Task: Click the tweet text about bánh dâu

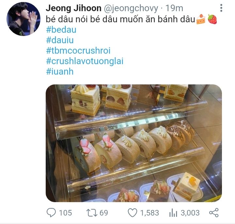Action: pyautogui.click(x=120, y=19)
